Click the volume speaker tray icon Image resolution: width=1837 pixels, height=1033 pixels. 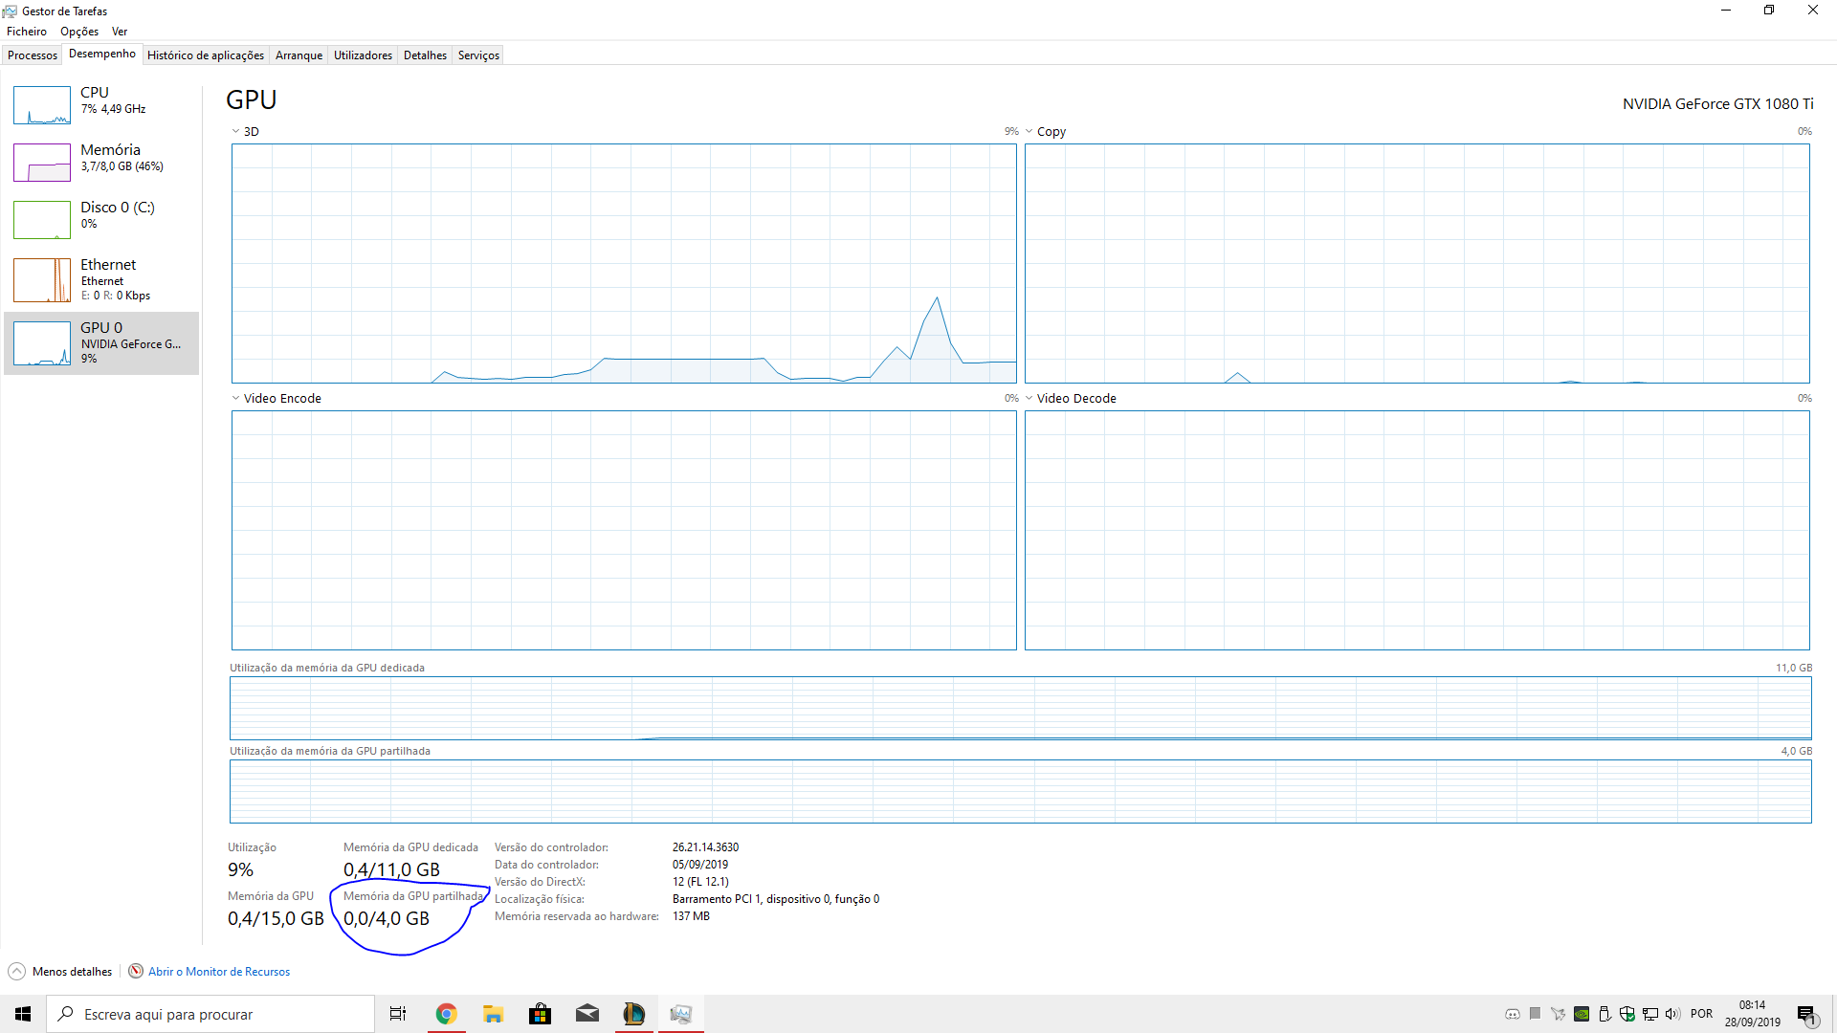tap(1672, 1014)
